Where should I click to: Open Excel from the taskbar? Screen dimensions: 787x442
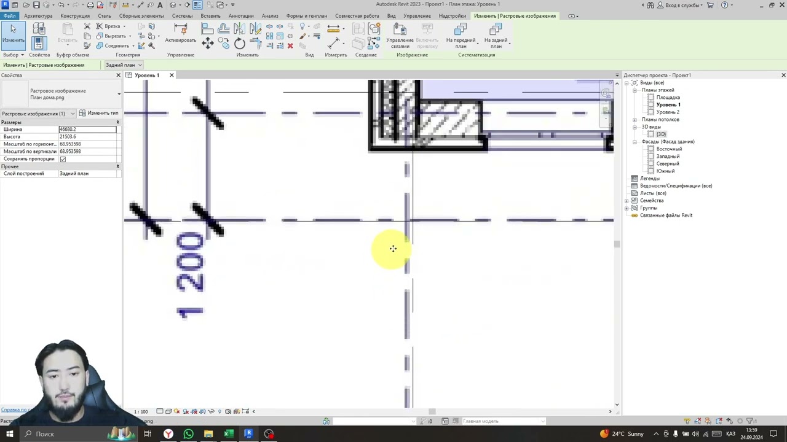tap(228, 434)
